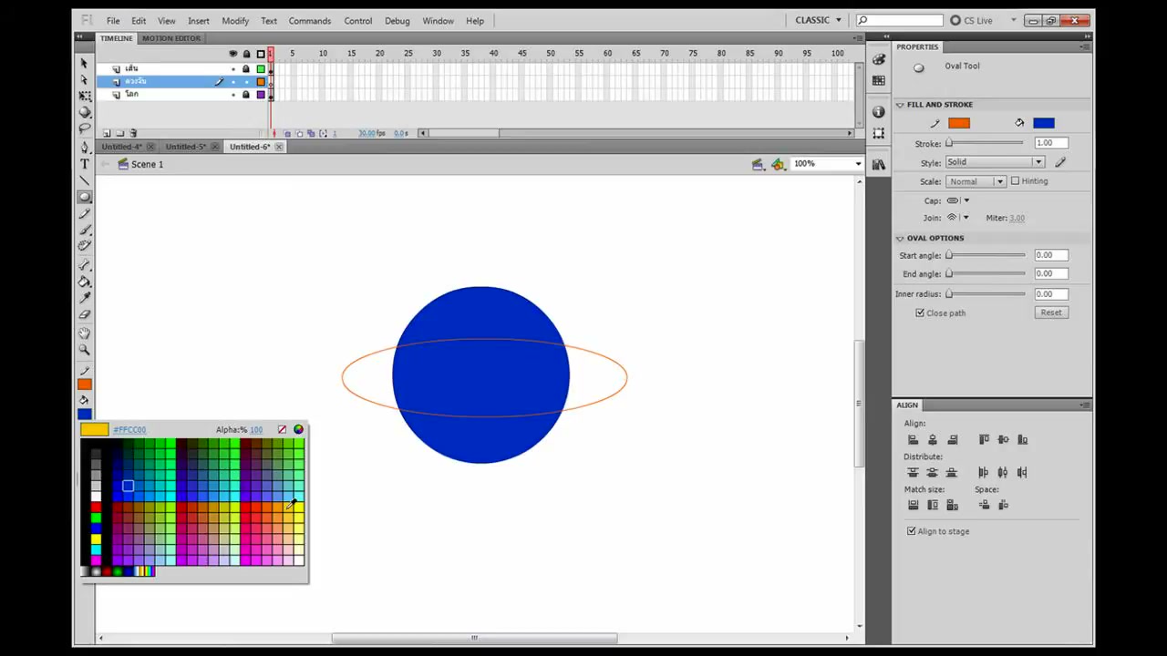The width and height of the screenshot is (1167, 656).
Task: Enable the Hinting checkbox
Action: (x=1015, y=181)
